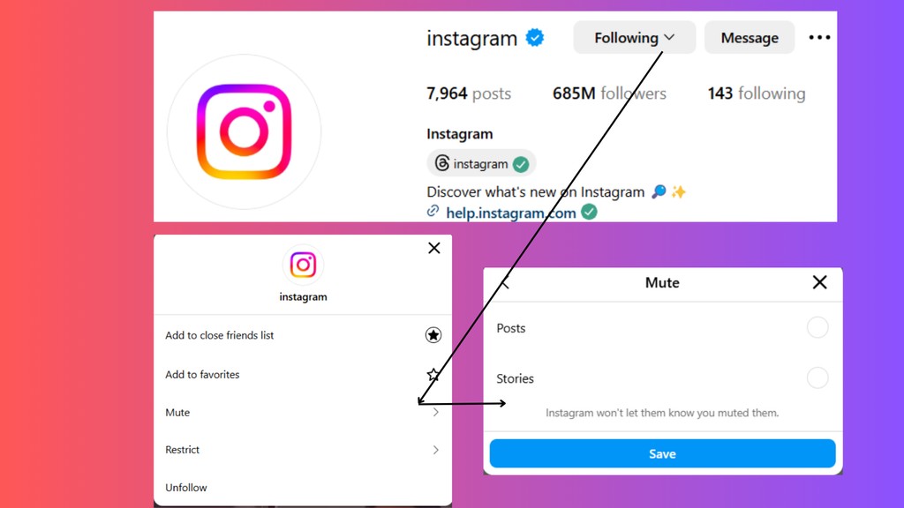The image size is (904, 508).
Task: Select Add to close friends list
Action: (303, 335)
